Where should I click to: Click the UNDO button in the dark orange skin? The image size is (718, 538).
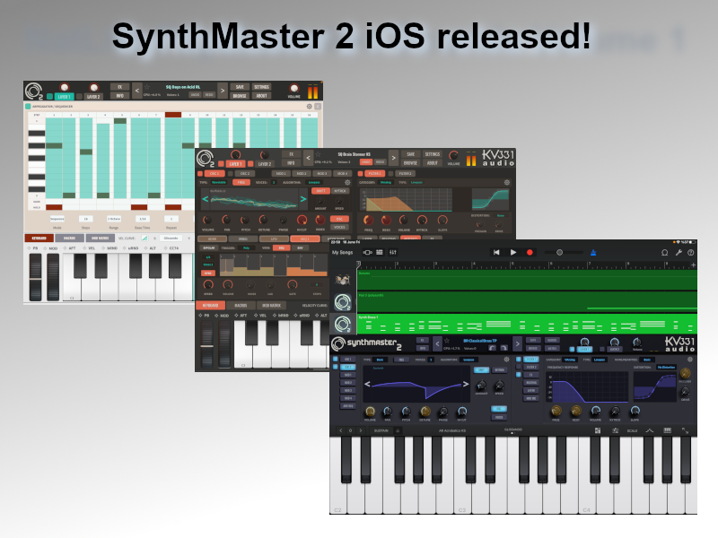point(366,162)
